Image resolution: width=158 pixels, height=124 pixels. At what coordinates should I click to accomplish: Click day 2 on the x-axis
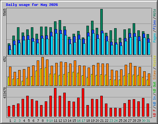point(15,121)
